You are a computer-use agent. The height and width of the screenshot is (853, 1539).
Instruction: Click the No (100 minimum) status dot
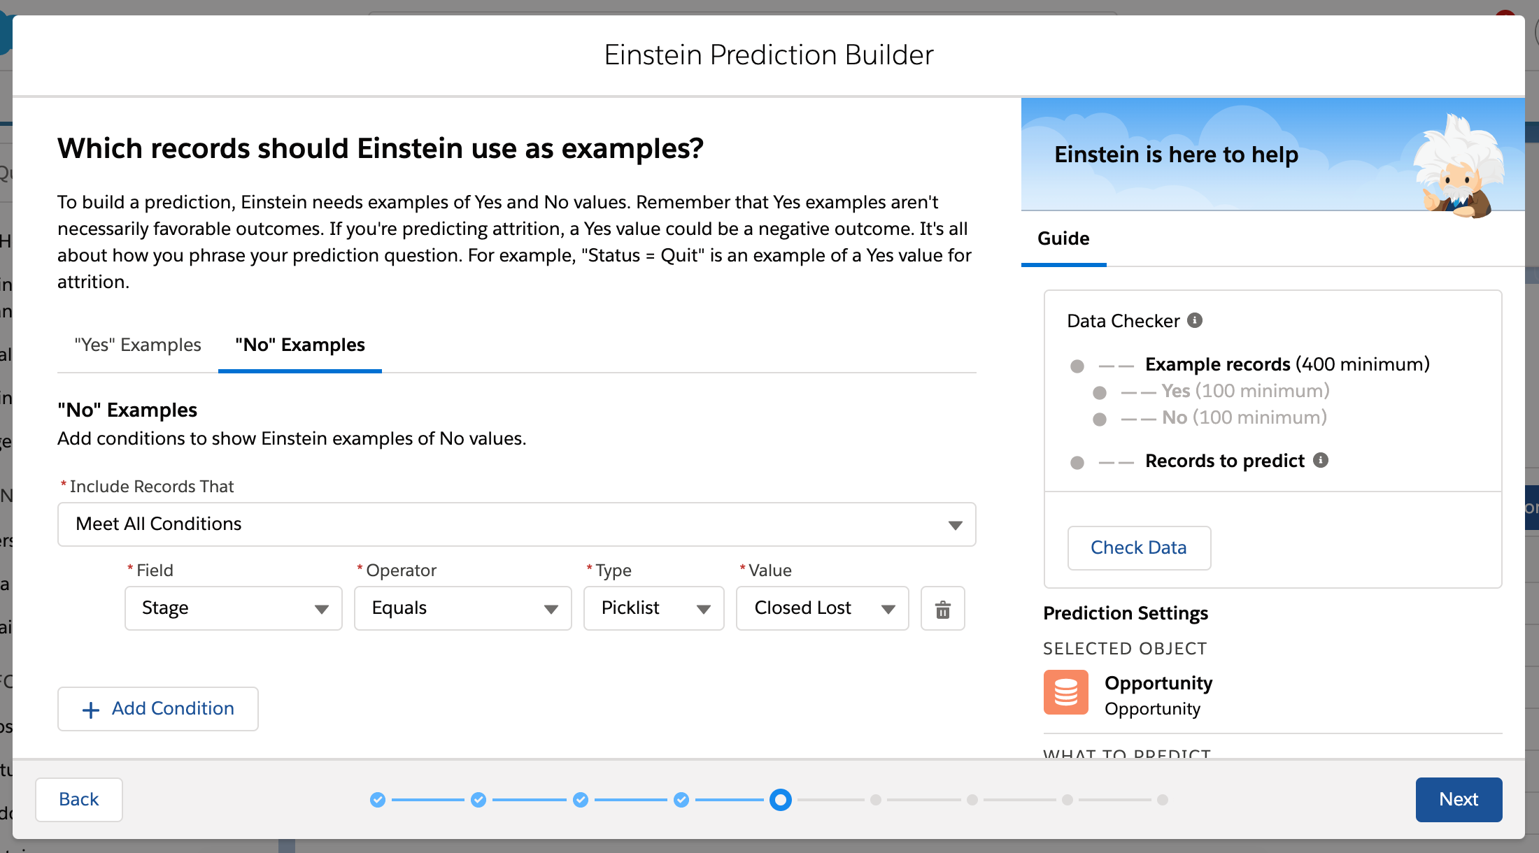click(1100, 420)
